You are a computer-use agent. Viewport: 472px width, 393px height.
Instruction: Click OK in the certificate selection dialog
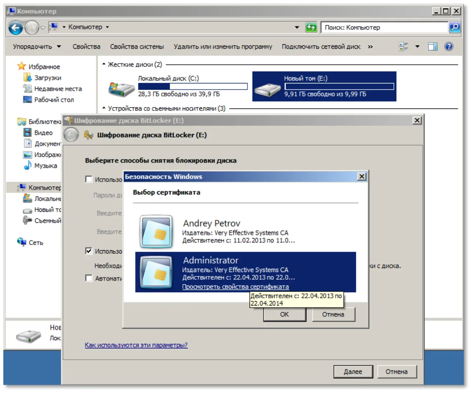(284, 314)
